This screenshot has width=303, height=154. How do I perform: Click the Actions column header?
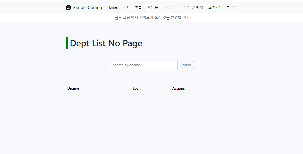pyautogui.click(x=178, y=88)
